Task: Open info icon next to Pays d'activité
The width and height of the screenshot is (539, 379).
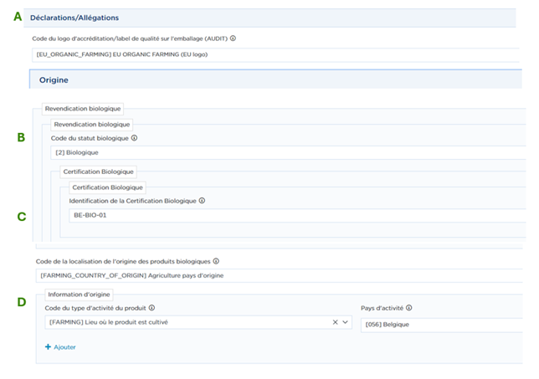Action: (409, 308)
